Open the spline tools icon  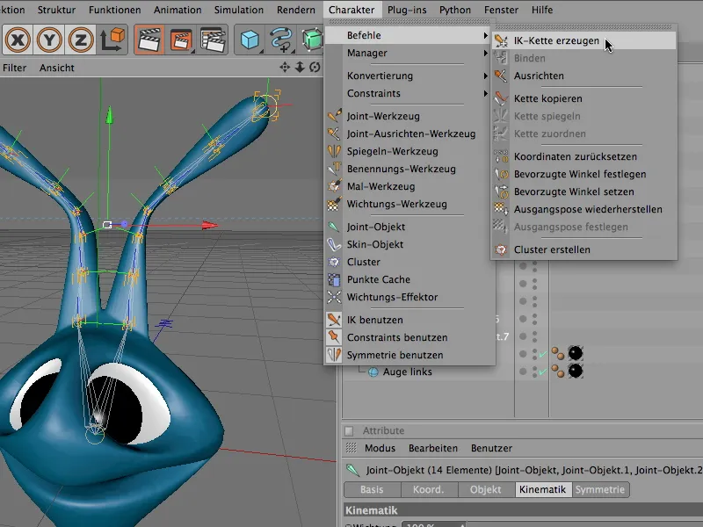pyautogui.click(x=281, y=40)
